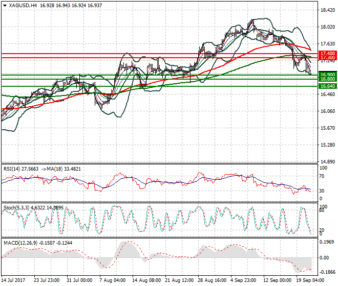The width and height of the screenshot is (338, 286).
Task: Select the green 16.900 price level label
Action: (x=328, y=75)
